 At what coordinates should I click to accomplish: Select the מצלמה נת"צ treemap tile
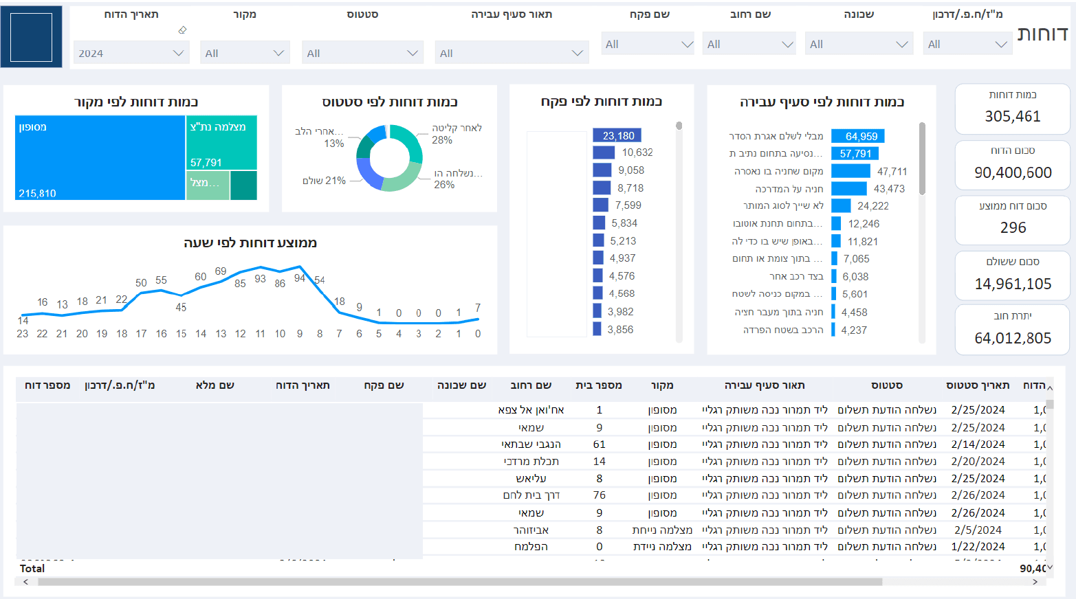click(x=221, y=142)
